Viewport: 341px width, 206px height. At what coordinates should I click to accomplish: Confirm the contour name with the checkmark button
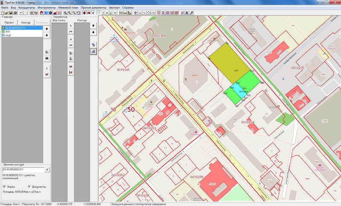(47, 170)
